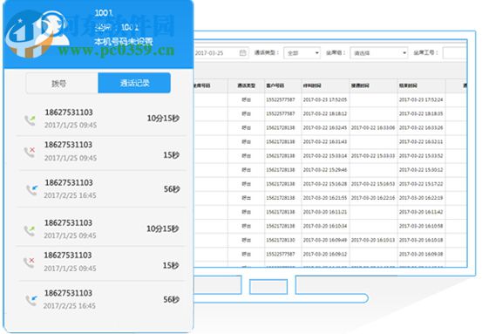The height and width of the screenshot is (334, 482).
Task: Expand the 通话类型 dropdown showing 全部
Action: (x=302, y=53)
